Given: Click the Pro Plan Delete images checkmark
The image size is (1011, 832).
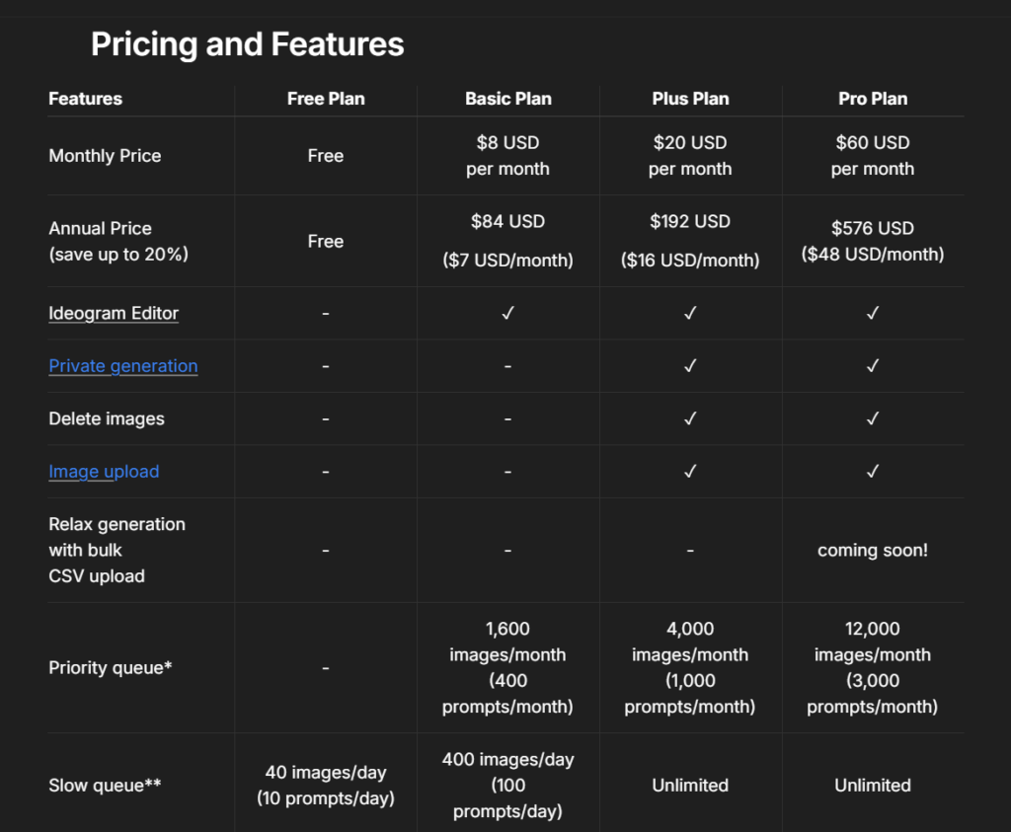Looking at the screenshot, I should (x=873, y=418).
